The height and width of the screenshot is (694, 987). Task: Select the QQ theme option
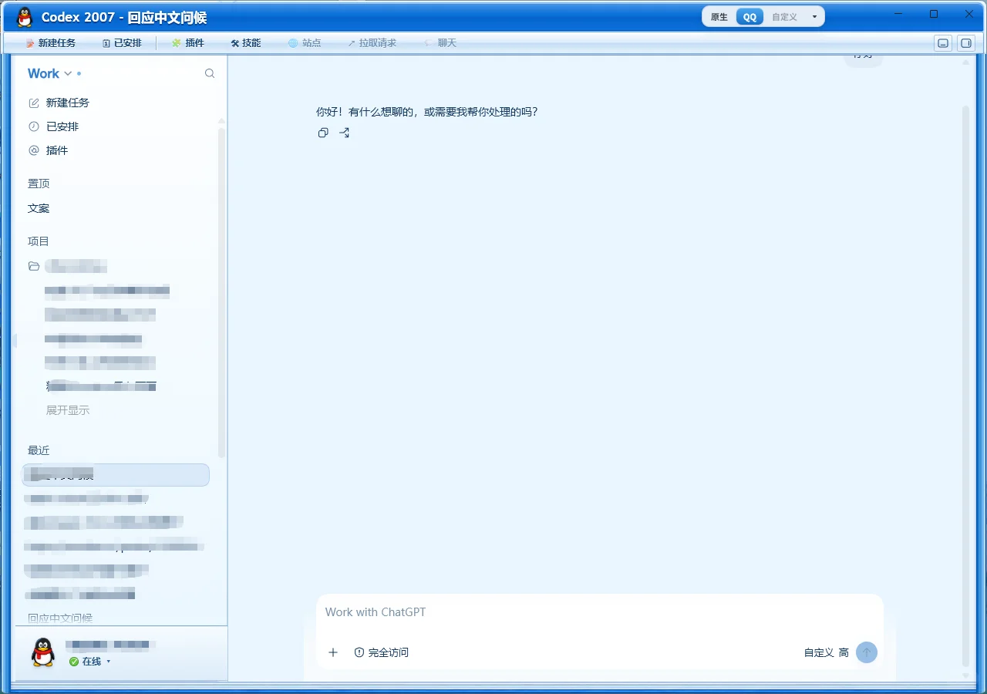(750, 17)
